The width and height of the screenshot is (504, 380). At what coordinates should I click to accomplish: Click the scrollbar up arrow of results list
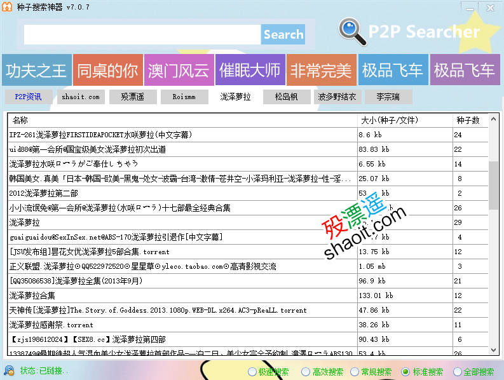tap(493, 119)
